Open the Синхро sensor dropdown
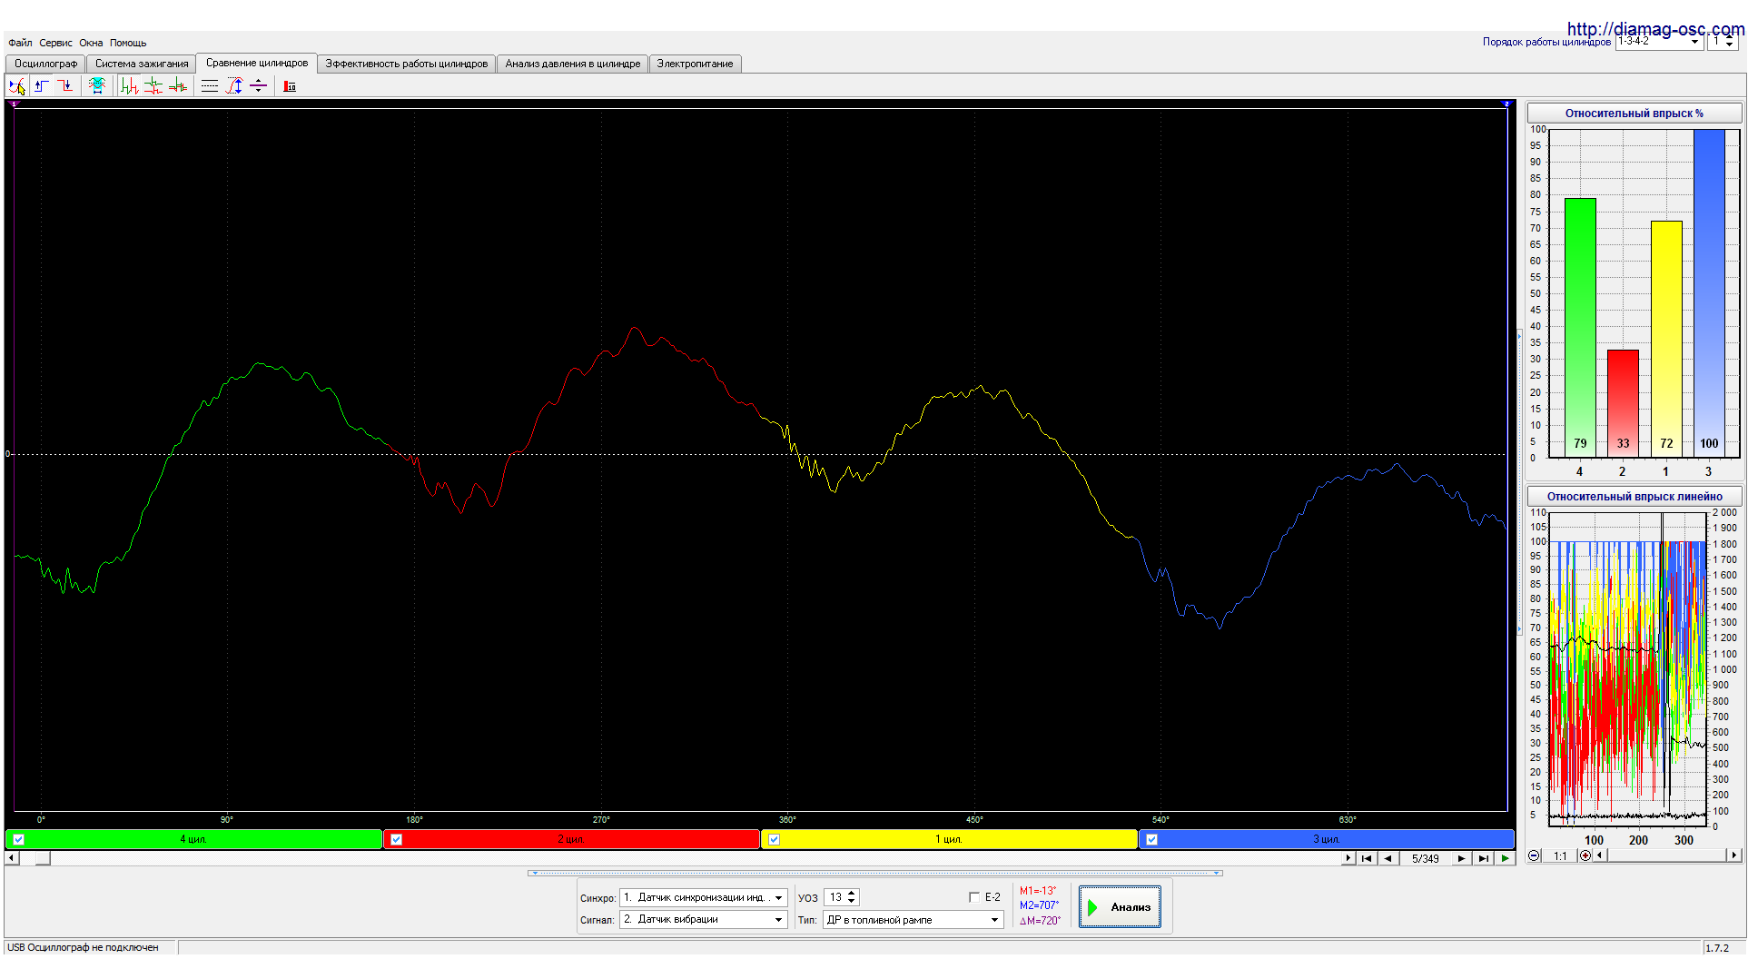Screen dimensions: 1758x959 703,897
